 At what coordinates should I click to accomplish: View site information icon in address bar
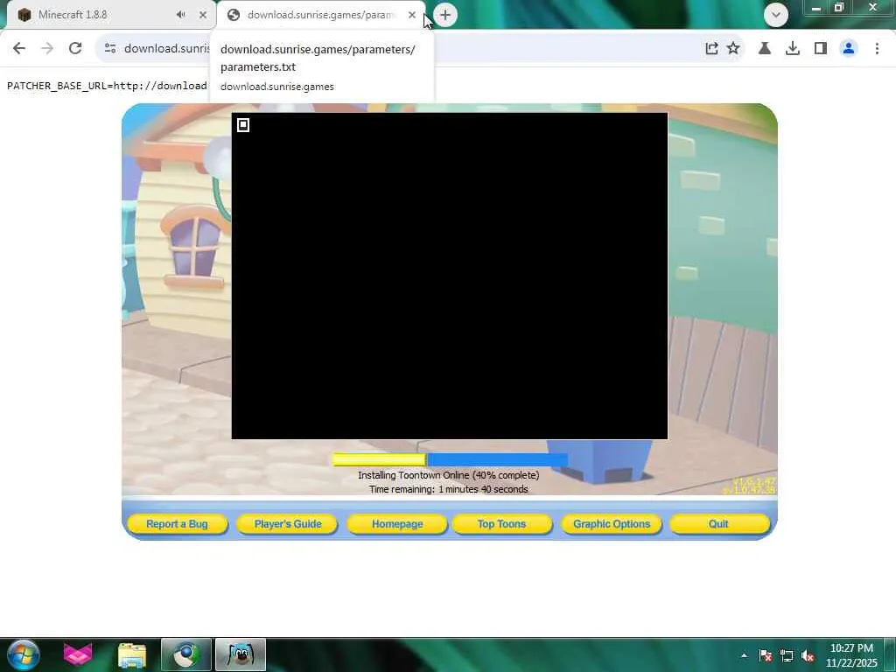point(110,49)
